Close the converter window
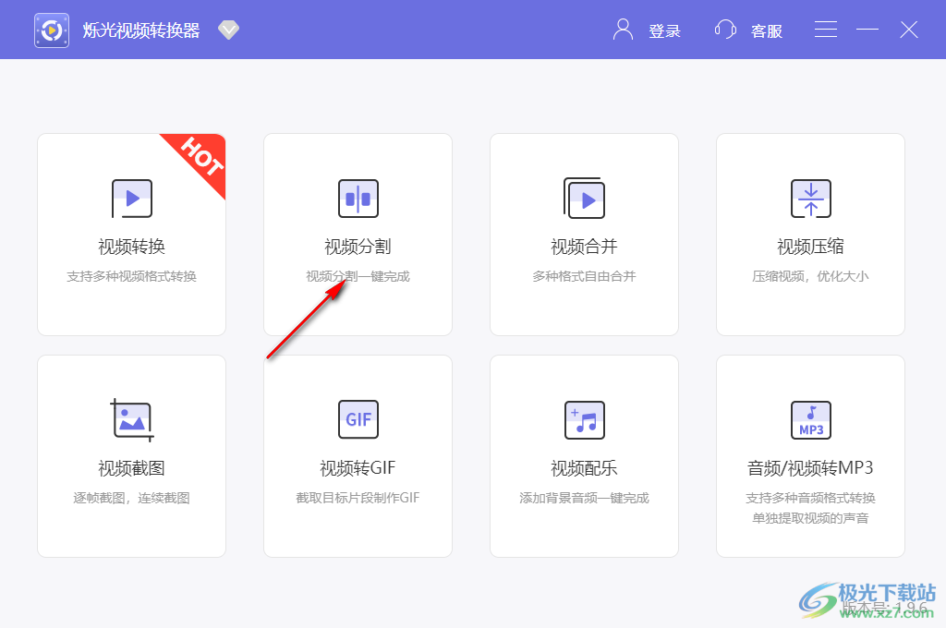 [909, 30]
